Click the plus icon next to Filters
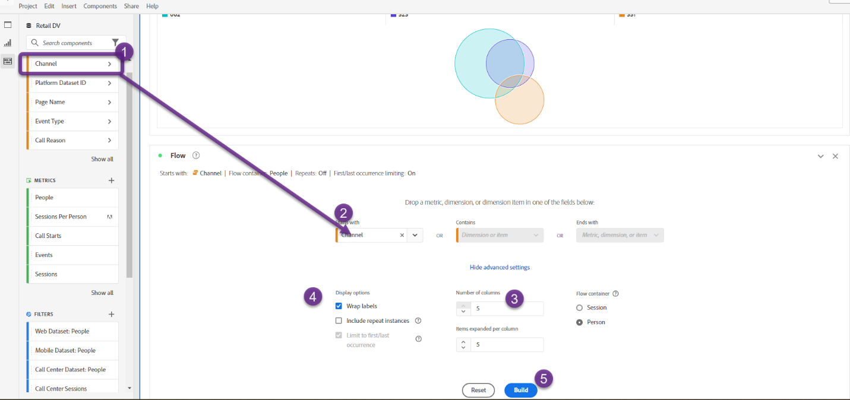This screenshot has height=400, width=850. [x=111, y=314]
